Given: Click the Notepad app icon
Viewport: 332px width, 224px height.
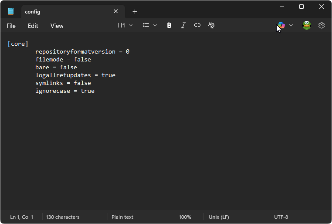Looking at the screenshot, I should coord(11,11).
